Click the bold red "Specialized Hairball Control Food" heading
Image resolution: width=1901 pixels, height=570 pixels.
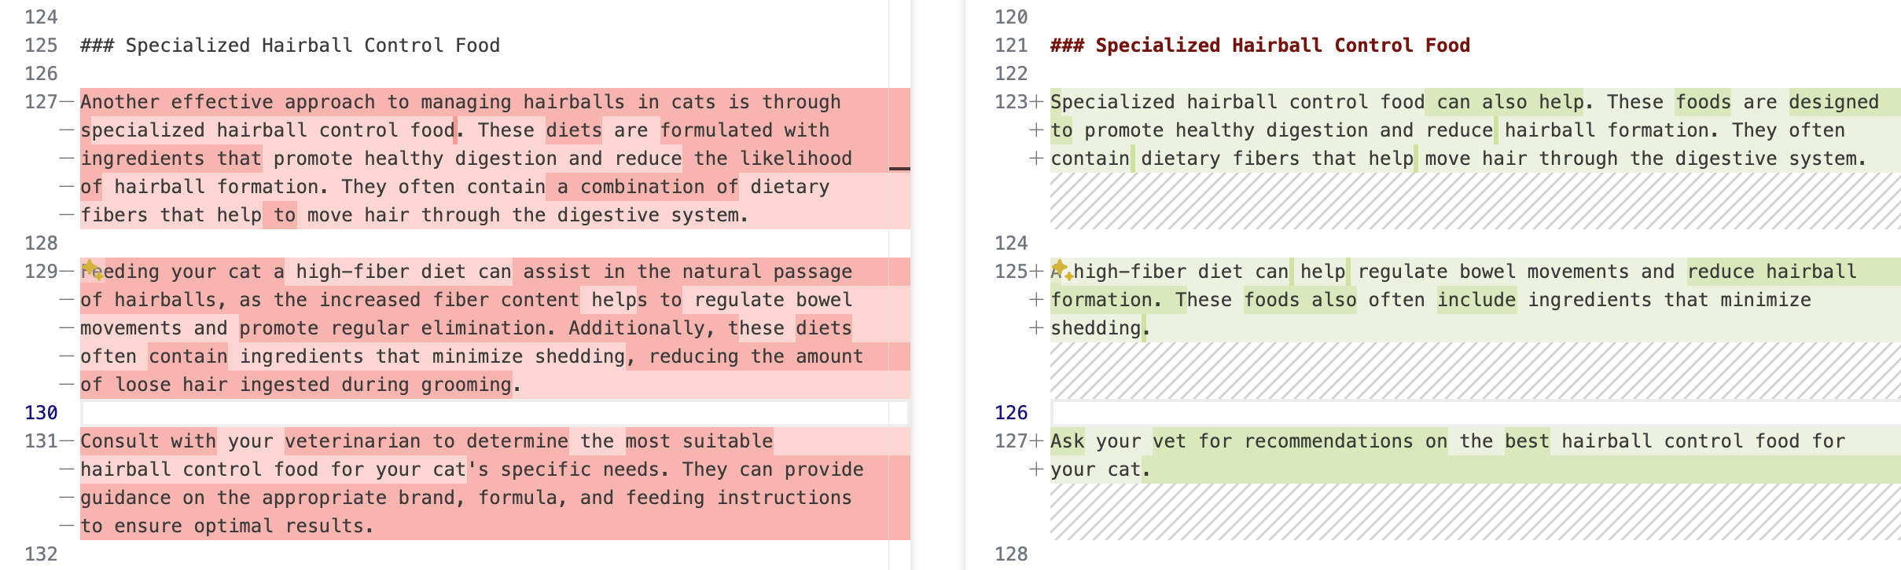point(1282,46)
